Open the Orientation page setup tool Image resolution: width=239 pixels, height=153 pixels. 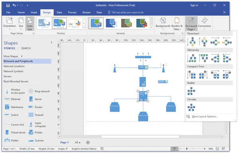[10, 23]
